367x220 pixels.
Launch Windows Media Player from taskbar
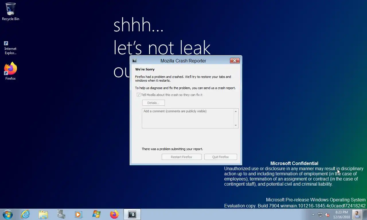click(79, 214)
